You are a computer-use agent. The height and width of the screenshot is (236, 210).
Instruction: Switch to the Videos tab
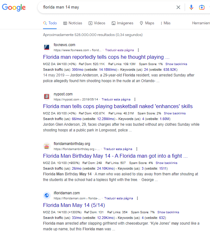(x=97, y=23)
